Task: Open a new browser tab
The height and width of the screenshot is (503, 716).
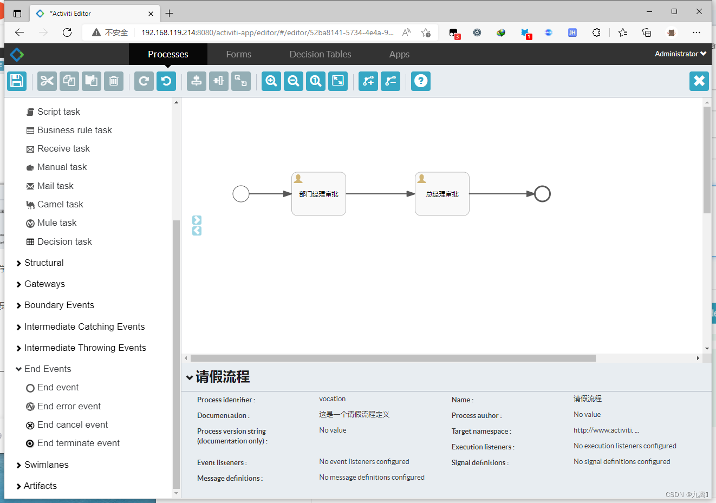Action: point(170,14)
